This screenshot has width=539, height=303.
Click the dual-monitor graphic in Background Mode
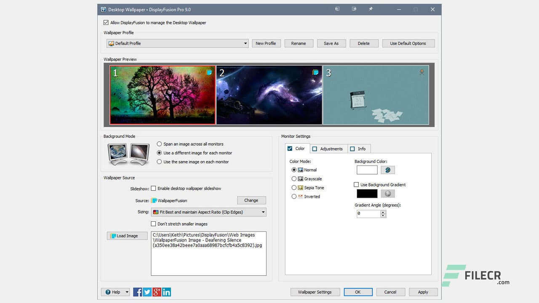tap(128, 154)
